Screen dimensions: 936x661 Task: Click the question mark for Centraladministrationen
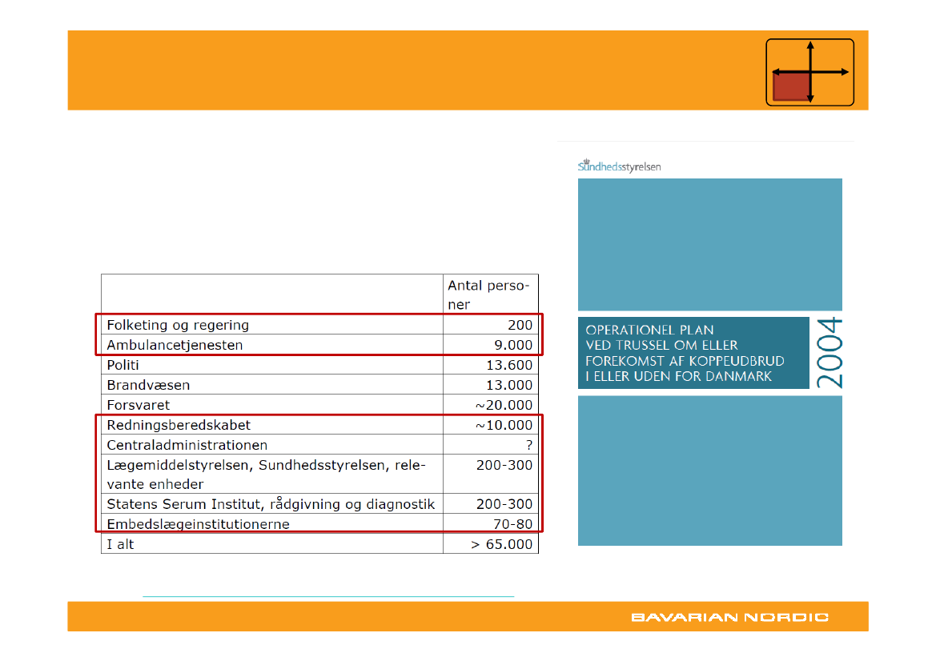pyautogui.click(x=529, y=445)
